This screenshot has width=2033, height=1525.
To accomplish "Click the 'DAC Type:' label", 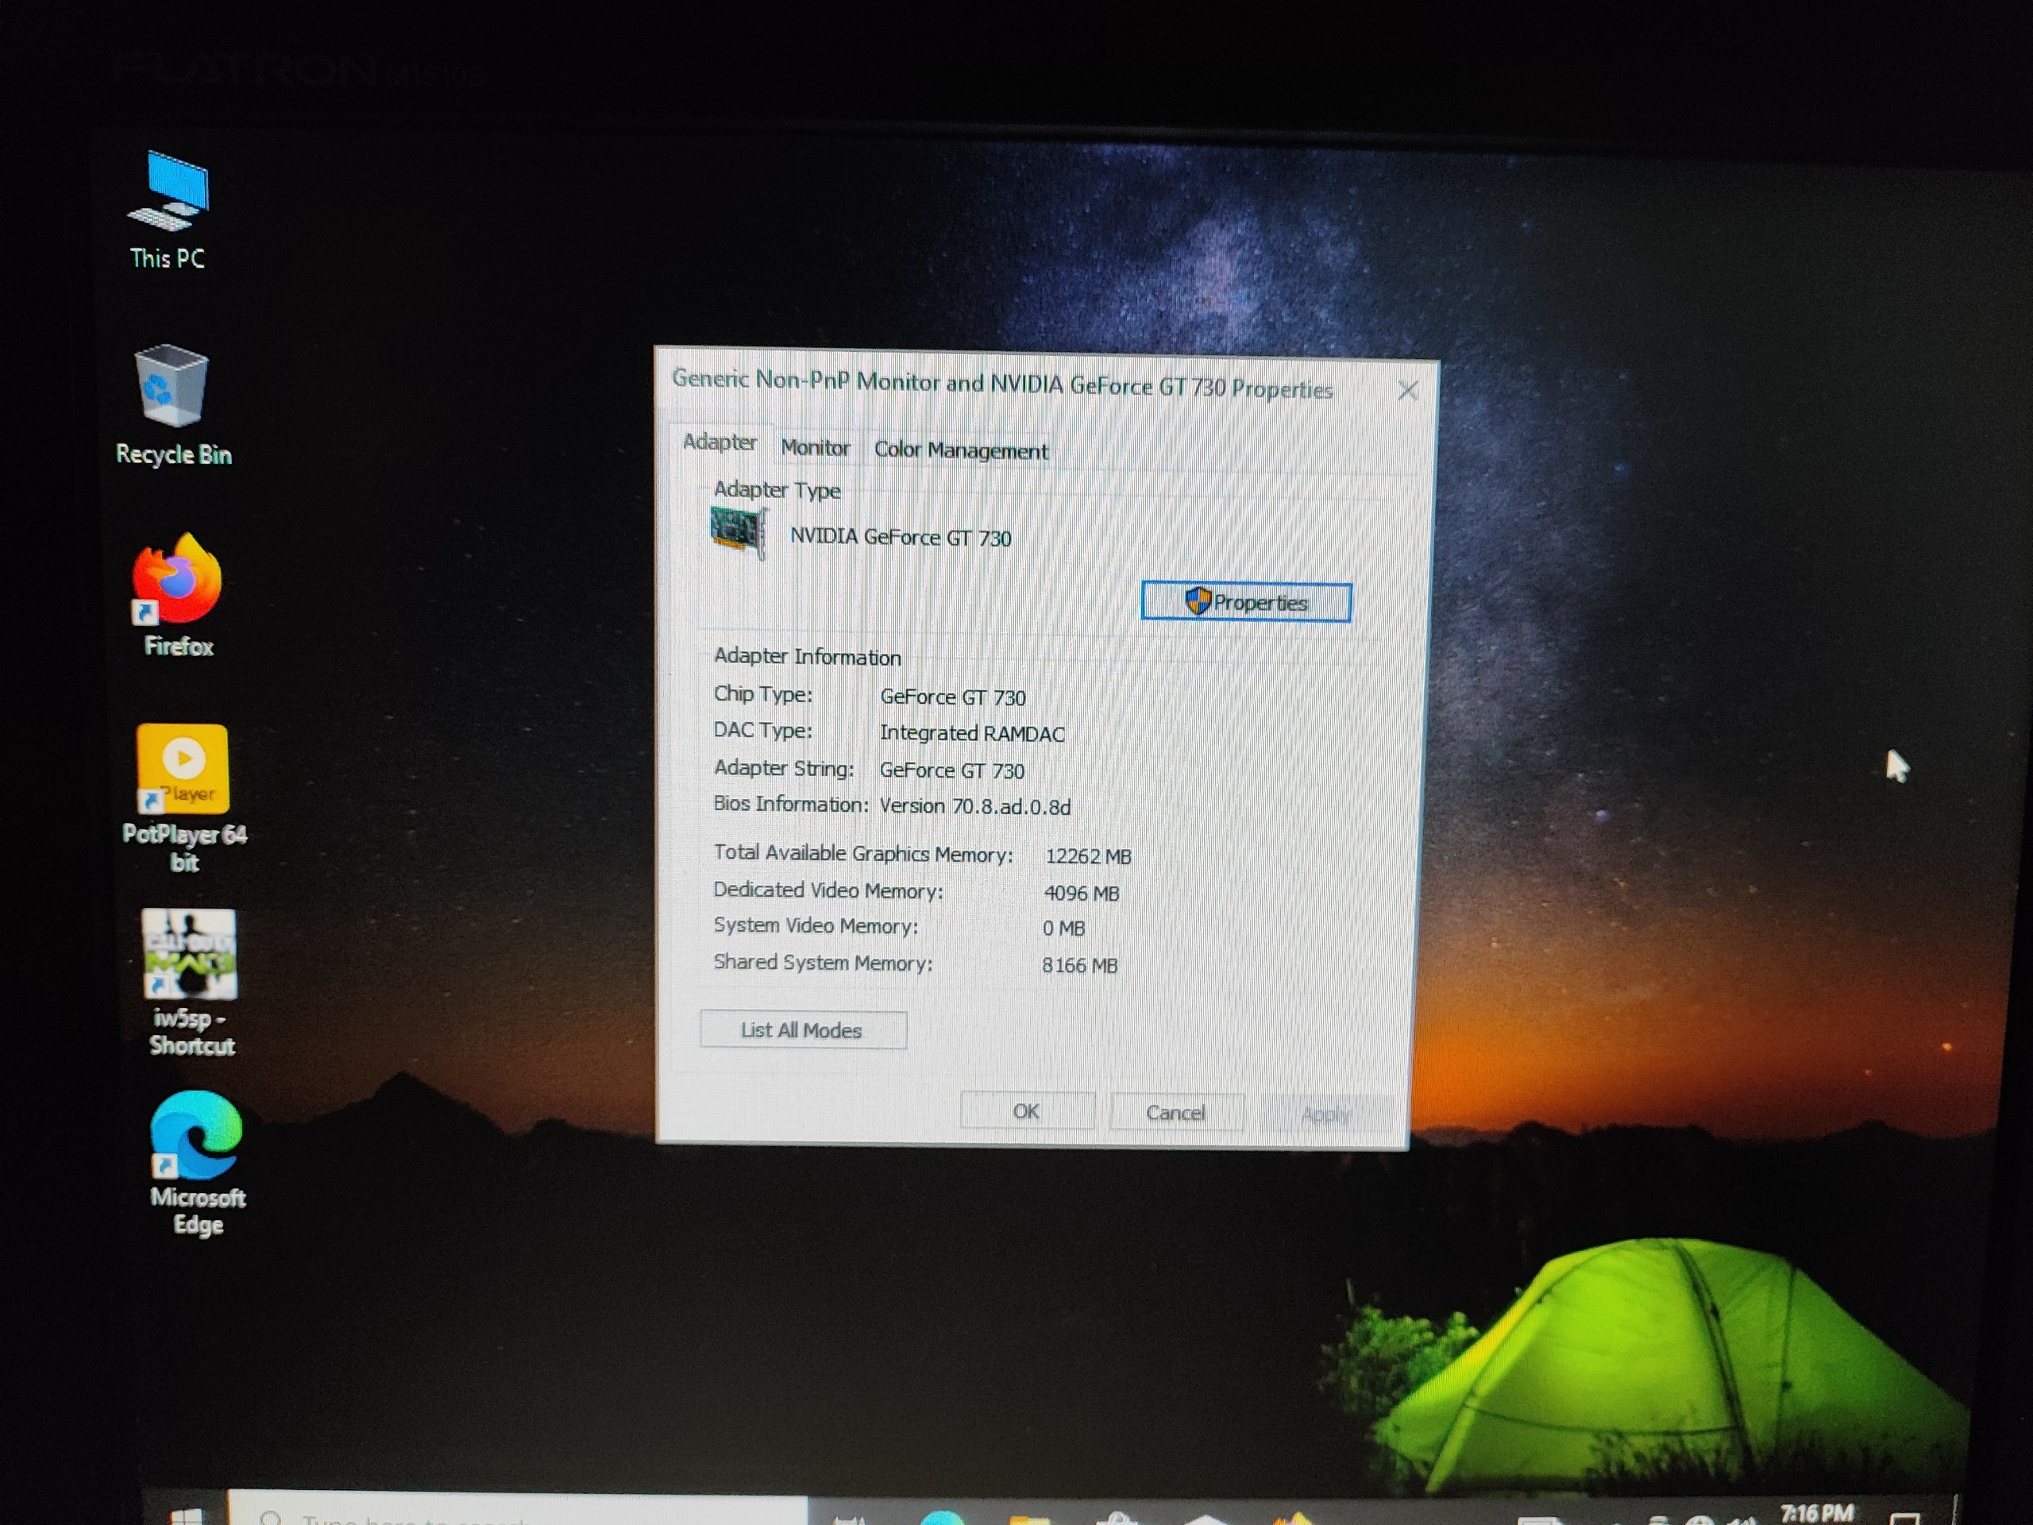I will pos(763,731).
